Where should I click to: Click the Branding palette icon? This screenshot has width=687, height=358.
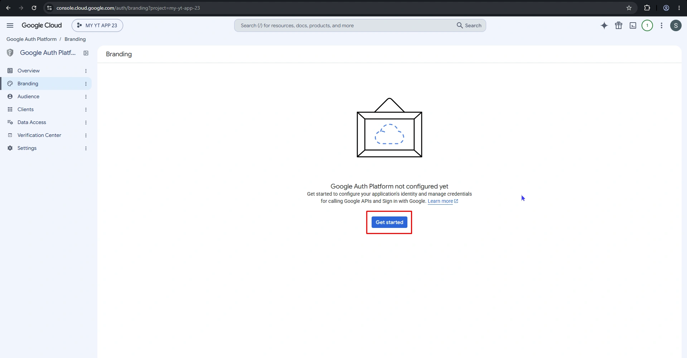10,83
